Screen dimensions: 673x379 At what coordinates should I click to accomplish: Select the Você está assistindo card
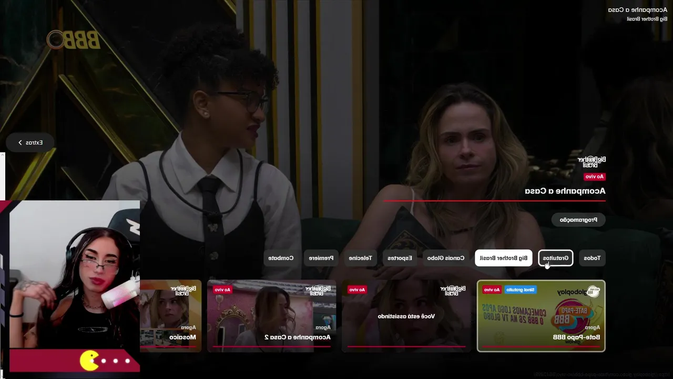click(x=406, y=316)
